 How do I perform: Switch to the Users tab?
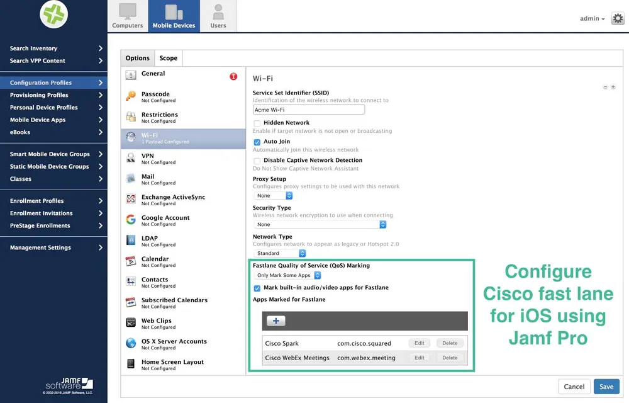pos(218,16)
